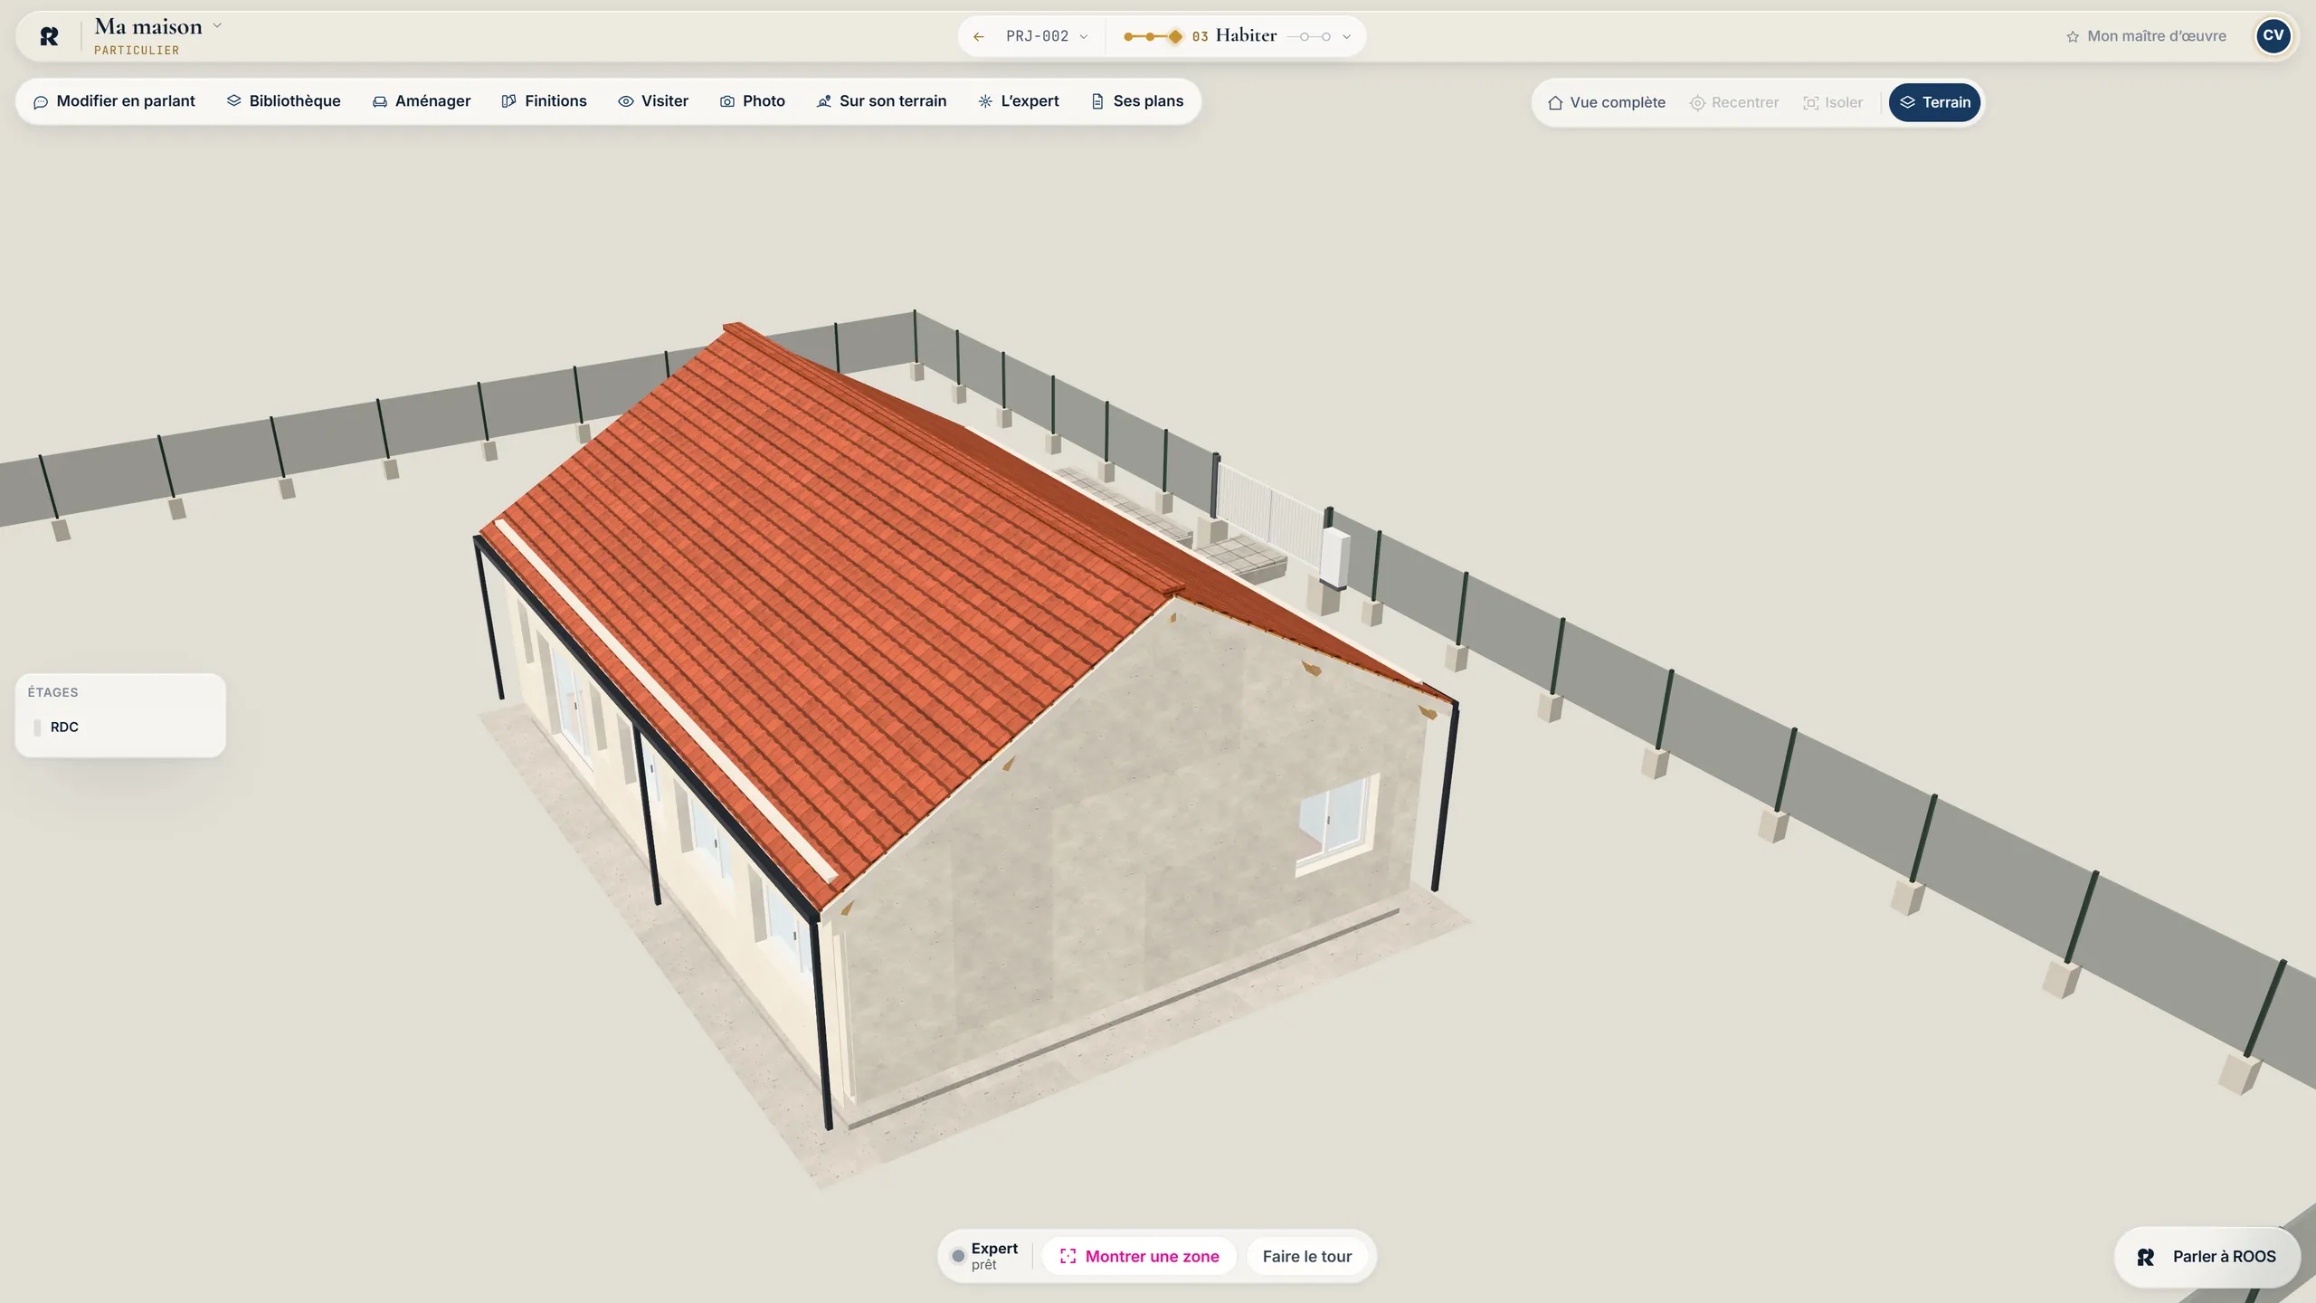This screenshot has height=1303, width=2316.
Task: Switch to Vue complète house view
Action: 1607,102
